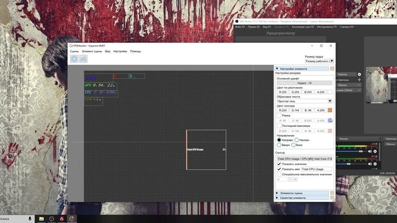This screenshot has height=223, width=397.
Task: Open the Вид menu in FPS Monitor
Action: pyautogui.click(x=107, y=51)
